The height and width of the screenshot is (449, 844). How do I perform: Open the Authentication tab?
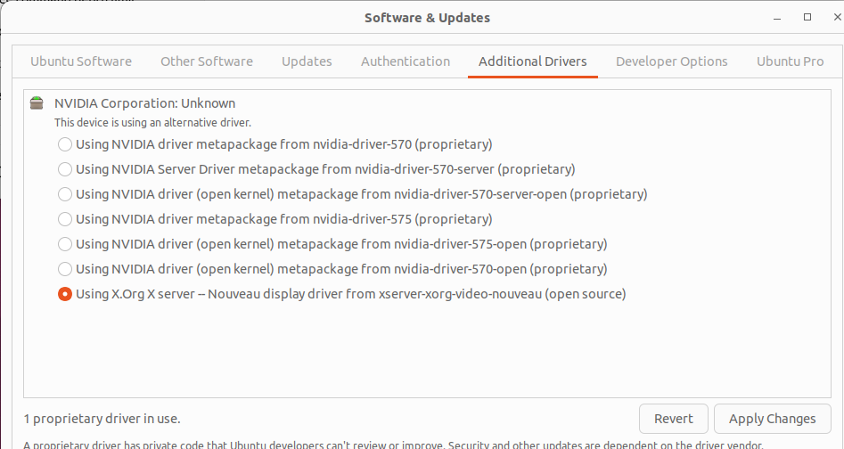(x=406, y=61)
